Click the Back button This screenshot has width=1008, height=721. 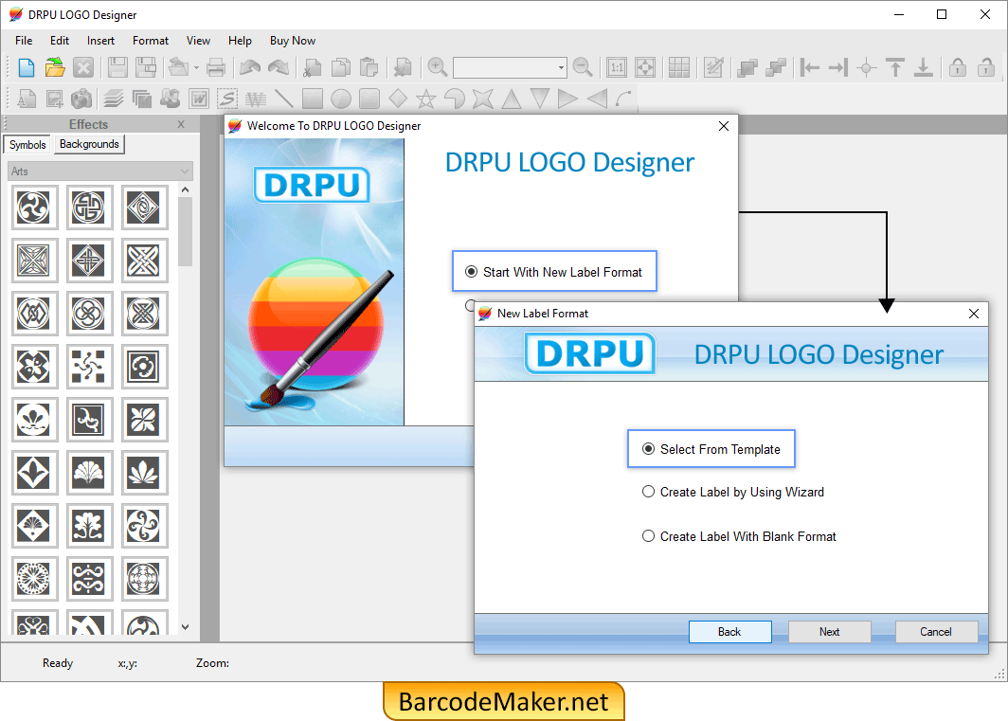click(729, 632)
